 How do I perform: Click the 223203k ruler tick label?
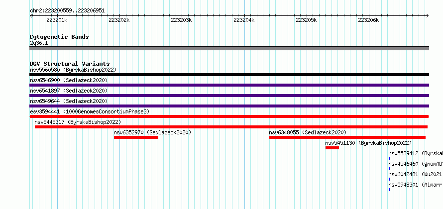(181, 20)
